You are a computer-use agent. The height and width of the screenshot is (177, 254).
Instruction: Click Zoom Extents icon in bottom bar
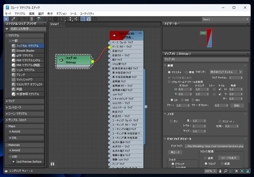point(237,171)
